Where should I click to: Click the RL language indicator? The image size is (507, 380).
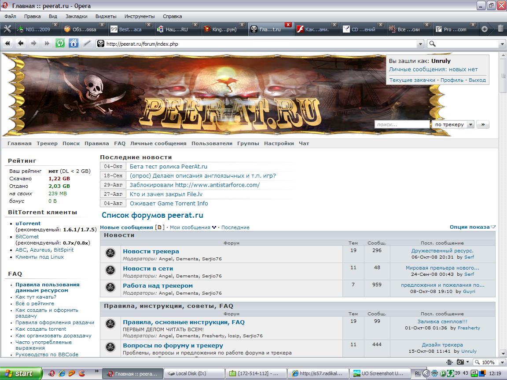(418, 373)
